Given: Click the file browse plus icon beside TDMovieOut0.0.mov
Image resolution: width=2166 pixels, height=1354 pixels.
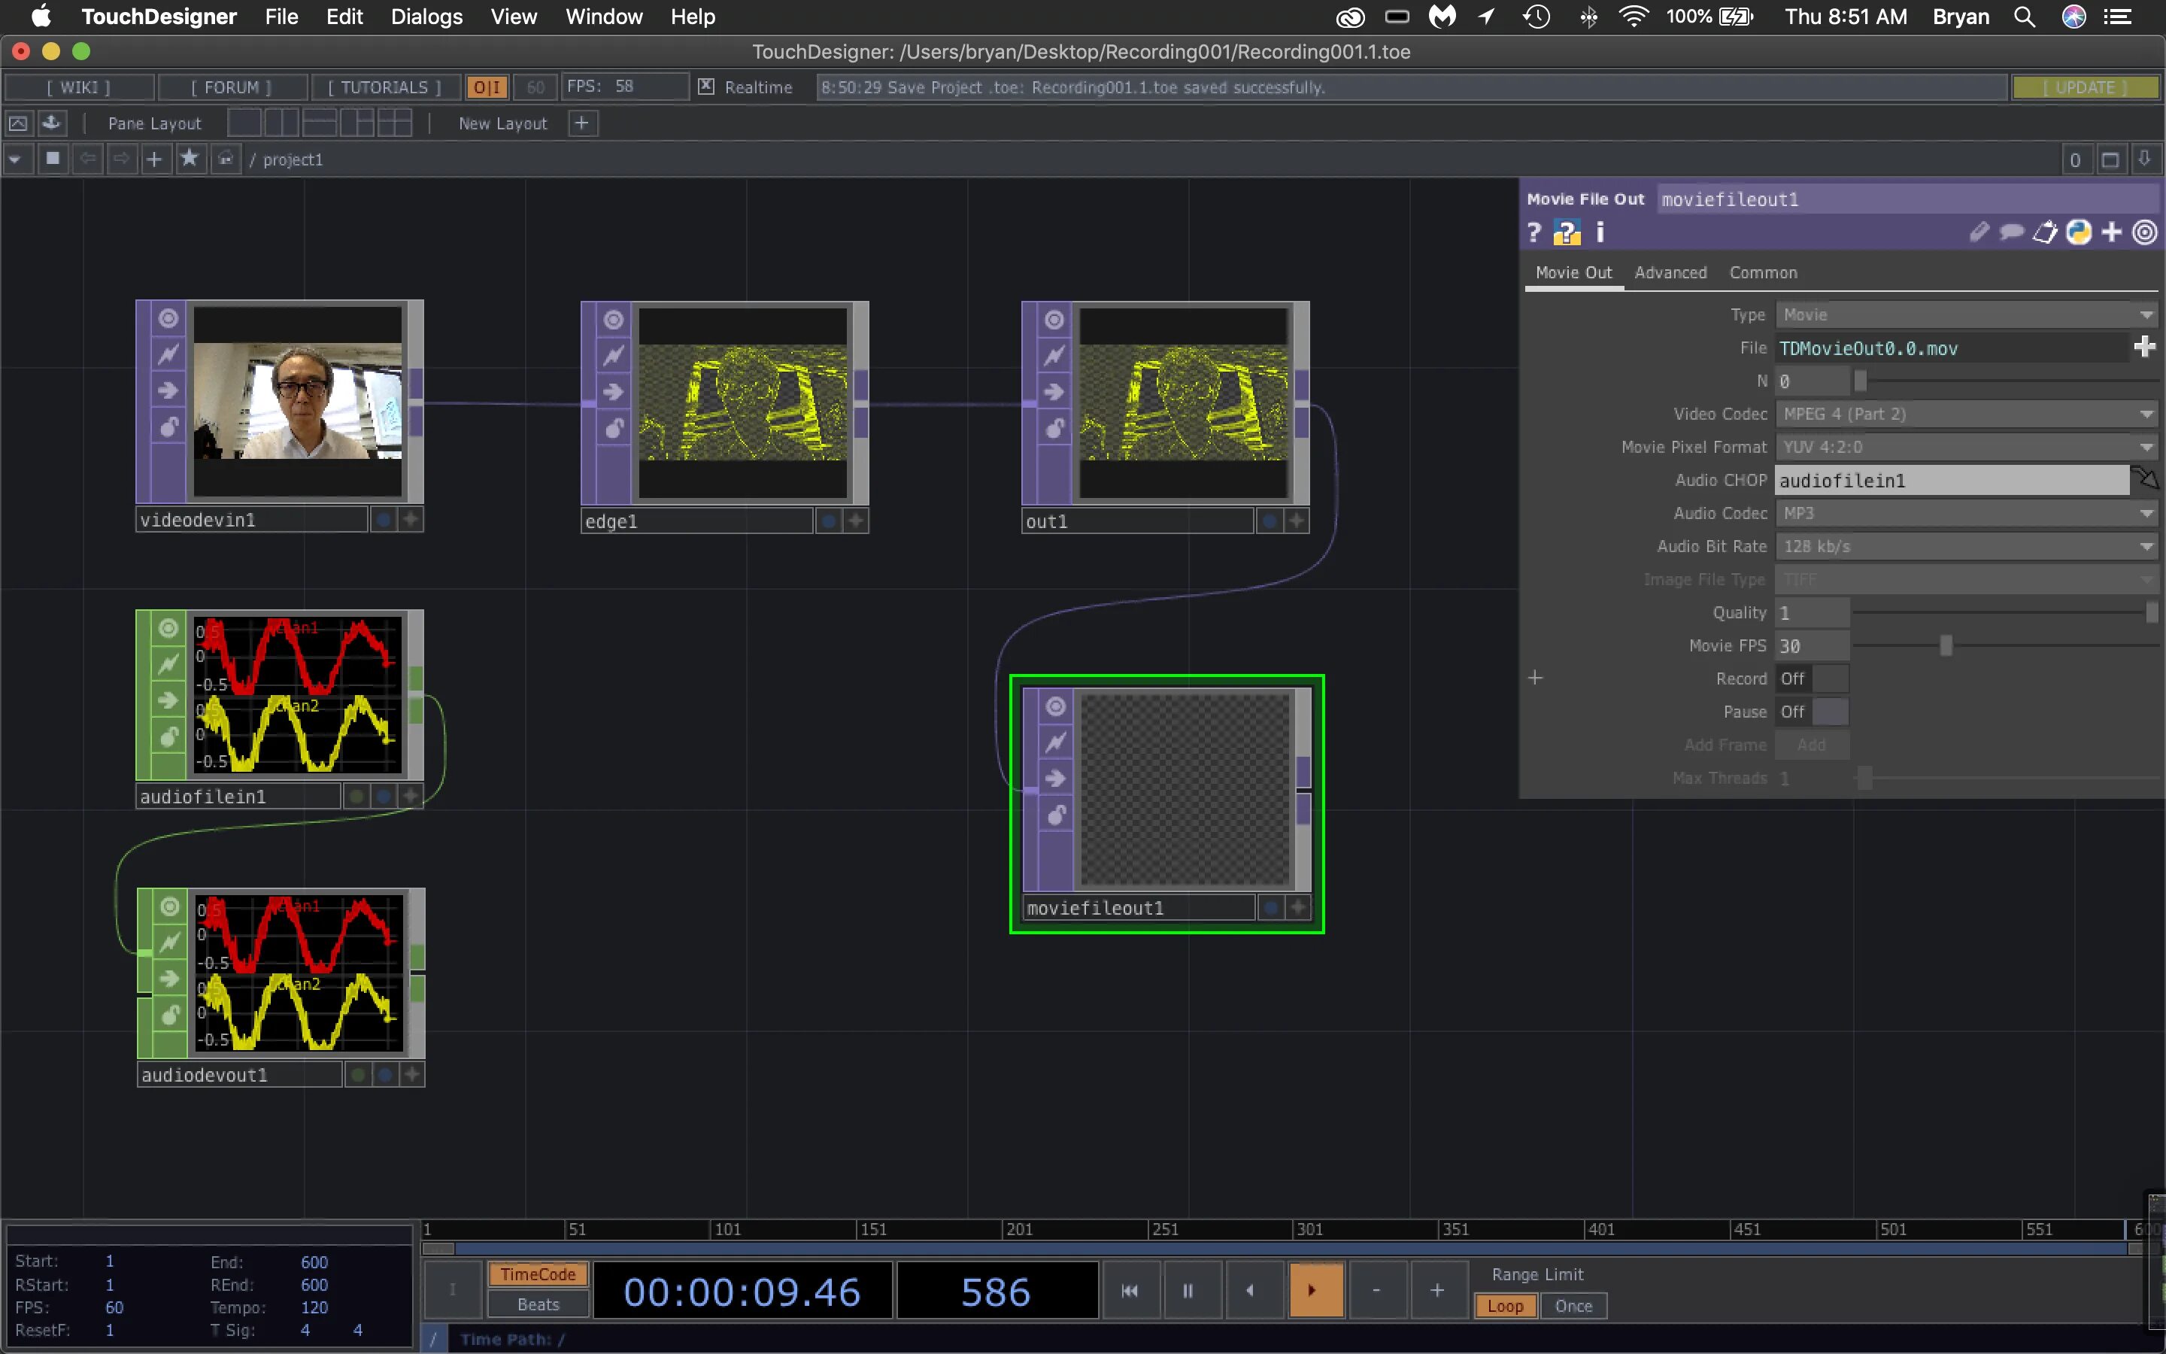Looking at the screenshot, I should [2143, 348].
